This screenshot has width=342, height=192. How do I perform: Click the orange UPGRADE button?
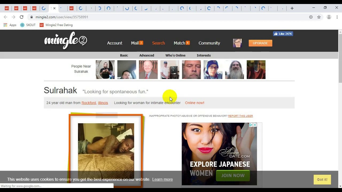pos(260,43)
